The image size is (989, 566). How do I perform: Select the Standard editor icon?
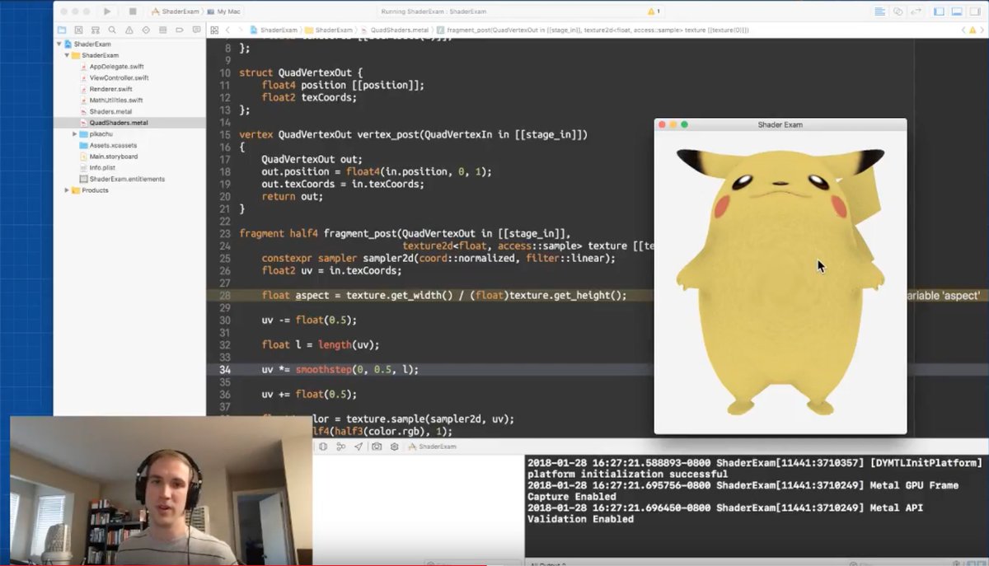(880, 12)
